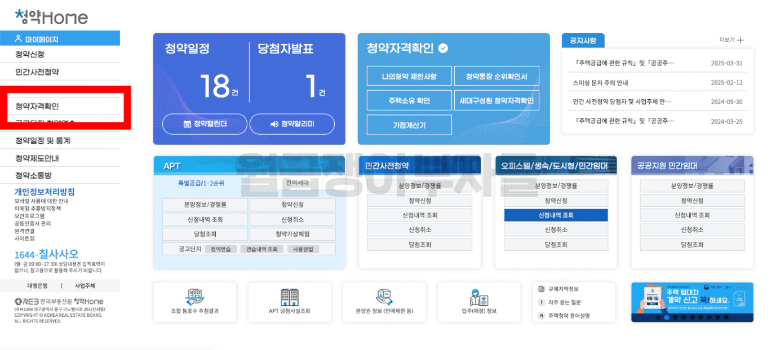Screen dimensions: 776x350
Task: Click the 청약알리미 button
Action: click(x=292, y=124)
